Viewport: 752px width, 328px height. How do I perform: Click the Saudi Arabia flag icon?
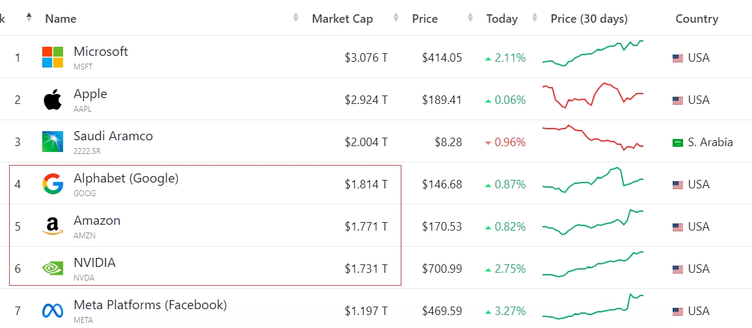pyautogui.click(x=678, y=142)
